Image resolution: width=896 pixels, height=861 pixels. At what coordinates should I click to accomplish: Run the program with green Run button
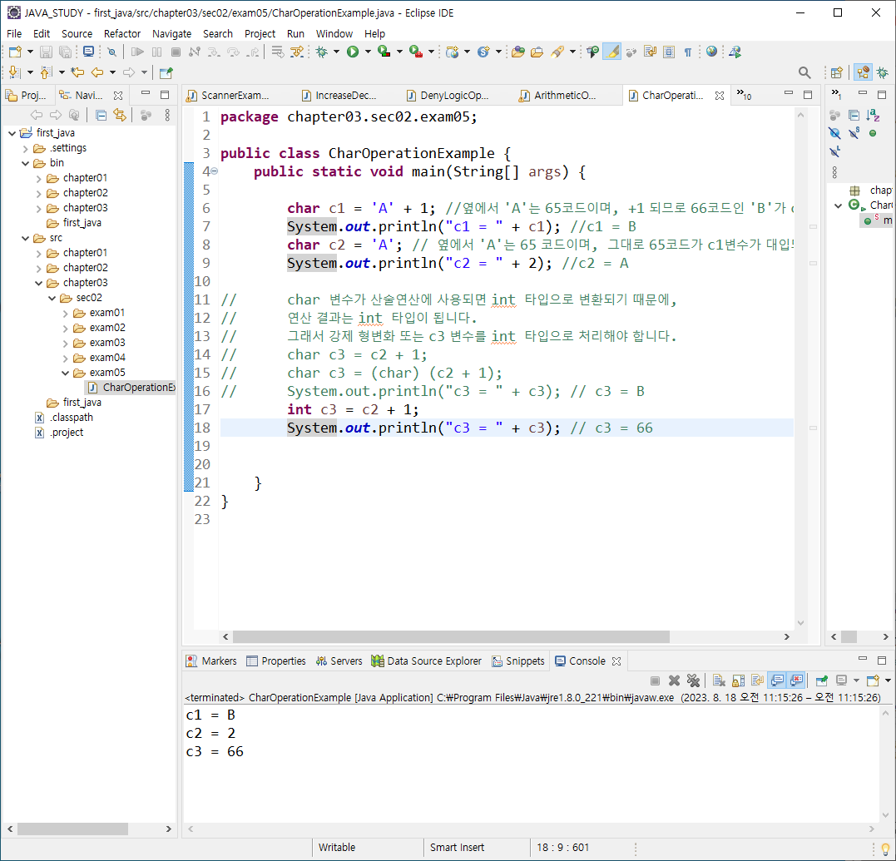pos(353,52)
